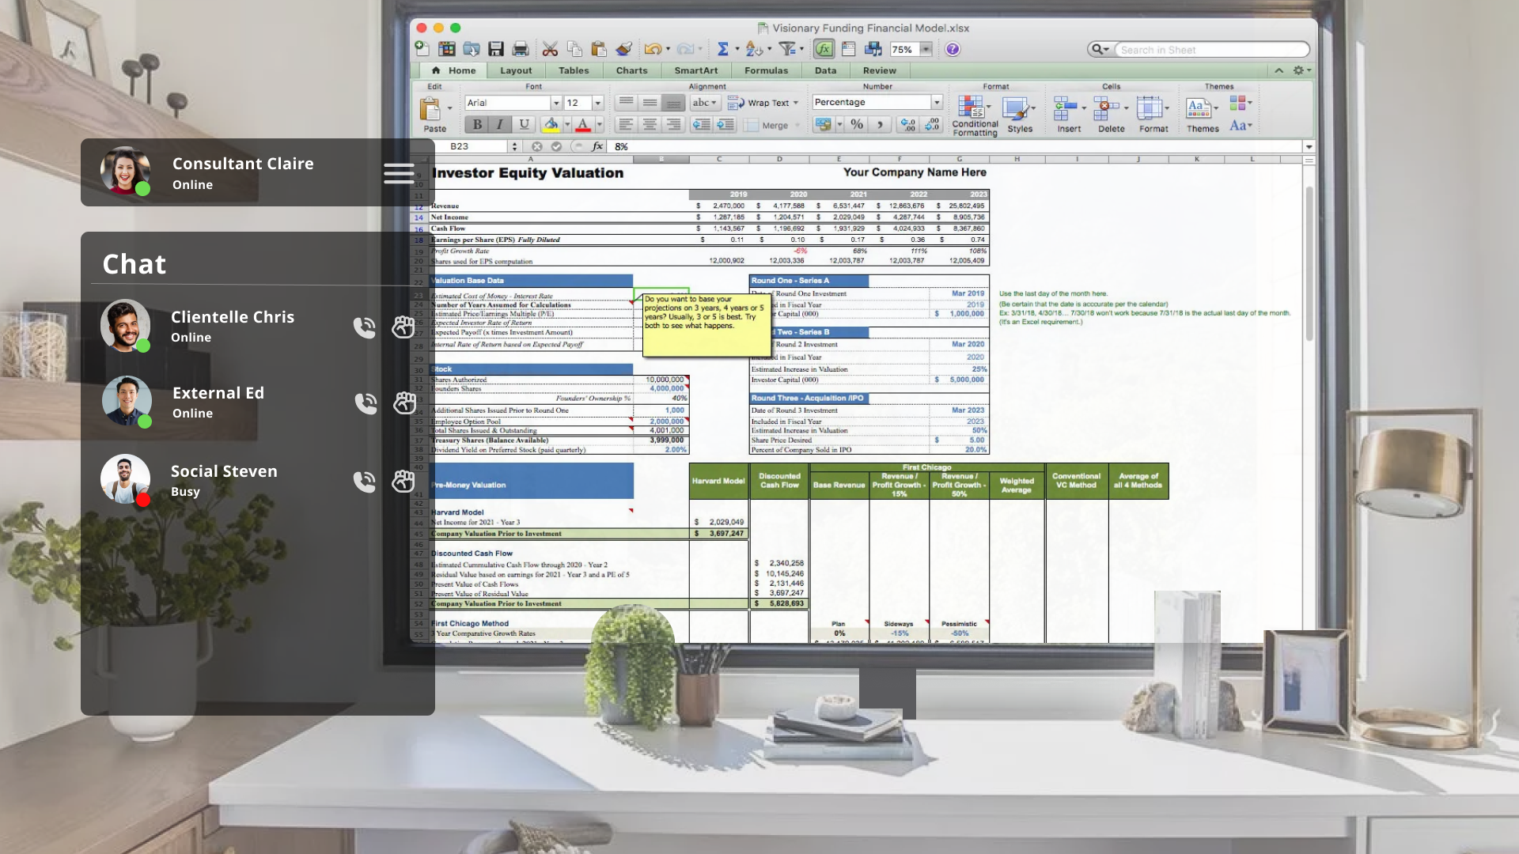1519x854 pixels.
Task: Click the Format Painter brush icon
Action: click(x=623, y=49)
